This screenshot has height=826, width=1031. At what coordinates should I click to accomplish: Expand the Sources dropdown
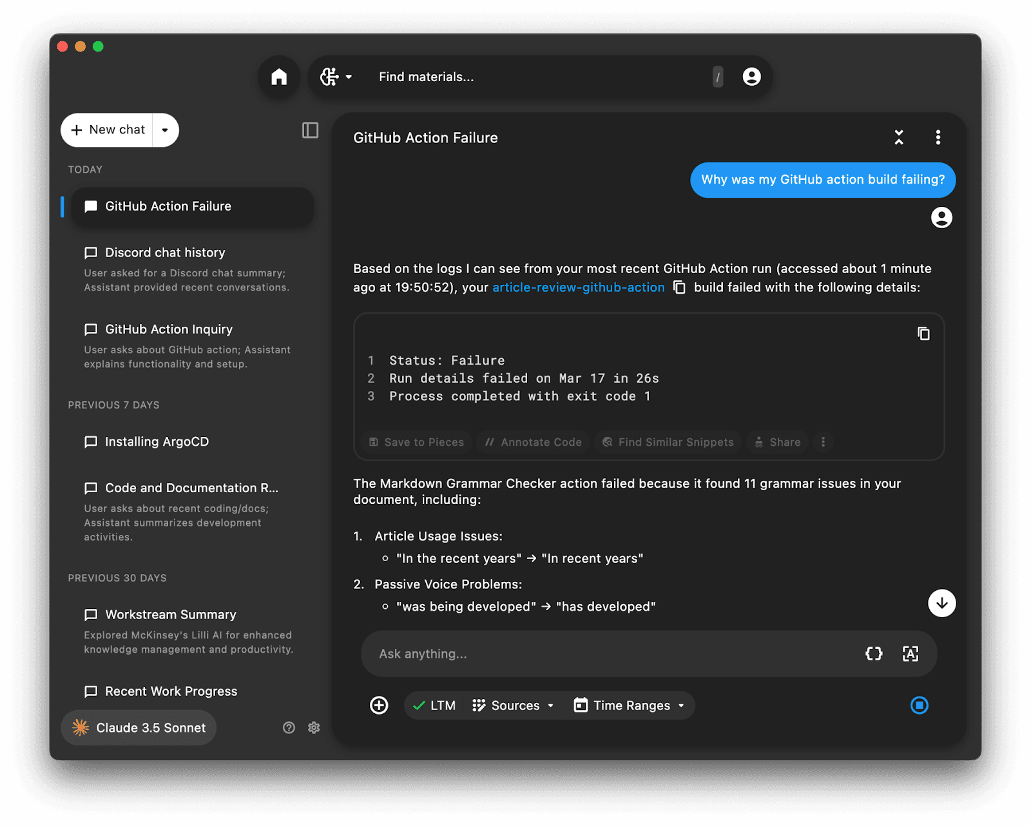click(x=514, y=706)
